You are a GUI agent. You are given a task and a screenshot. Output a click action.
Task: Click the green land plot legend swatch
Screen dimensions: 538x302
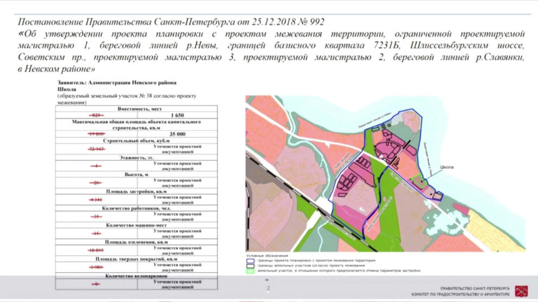[x=250, y=271]
